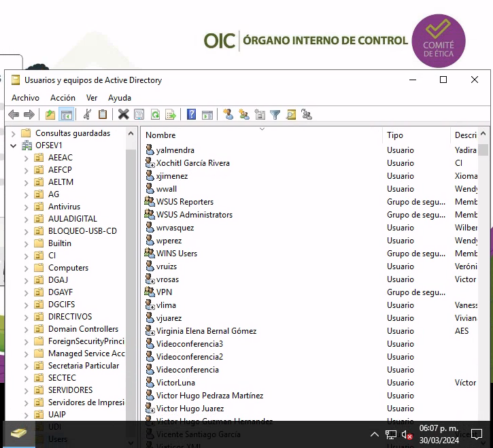Click the taskbar clock 06:07 p. m.
Image resolution: width=493 pixels, height=448 pixels.
[x=439, y=428]
